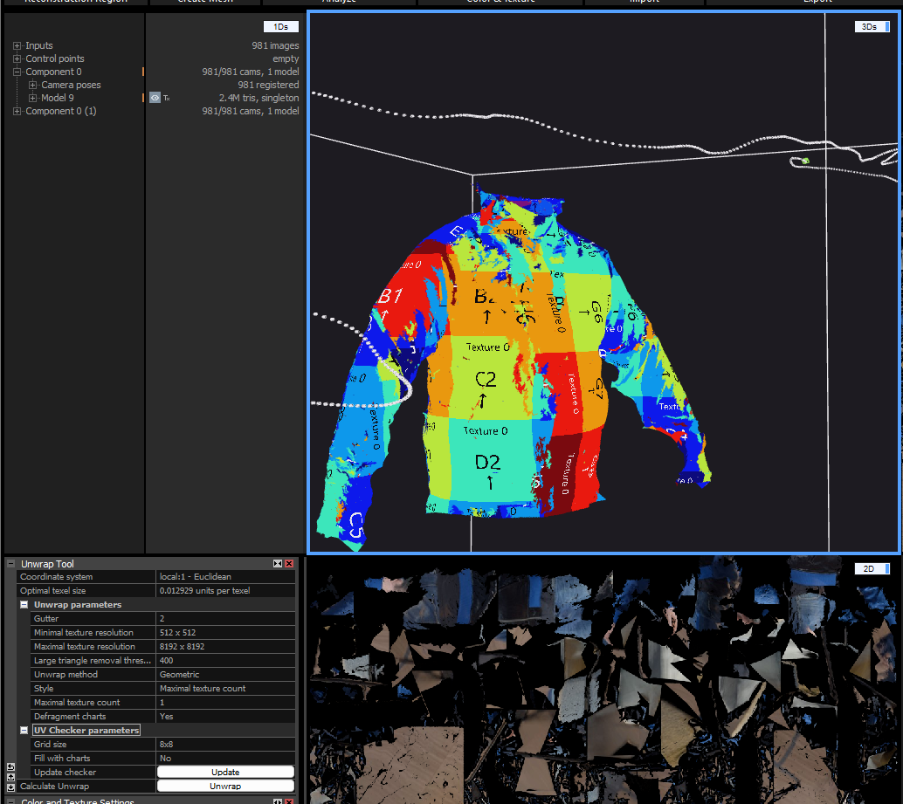
Task: Toggle visibility eye of Model 9
Action: [155, 98]
